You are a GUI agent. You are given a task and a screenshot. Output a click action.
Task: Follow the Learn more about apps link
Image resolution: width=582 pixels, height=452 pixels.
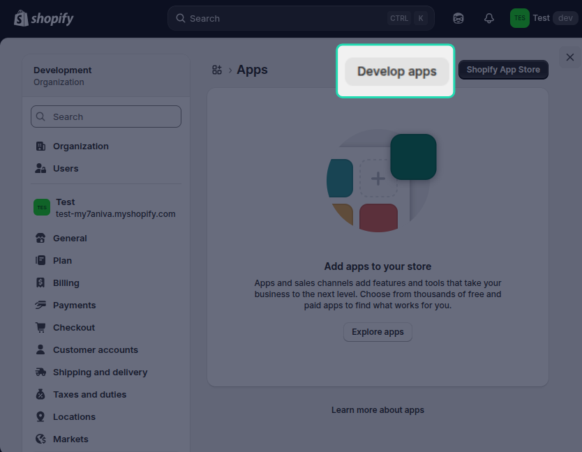378,409
